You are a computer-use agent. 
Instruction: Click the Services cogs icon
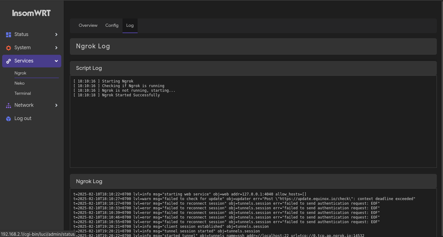click(x=9, y=61)
